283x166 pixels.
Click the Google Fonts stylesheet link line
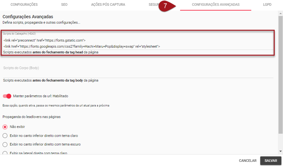(81, 46)
